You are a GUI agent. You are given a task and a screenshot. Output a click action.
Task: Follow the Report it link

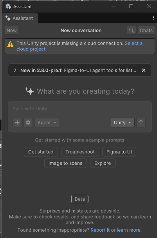(100, 230)
